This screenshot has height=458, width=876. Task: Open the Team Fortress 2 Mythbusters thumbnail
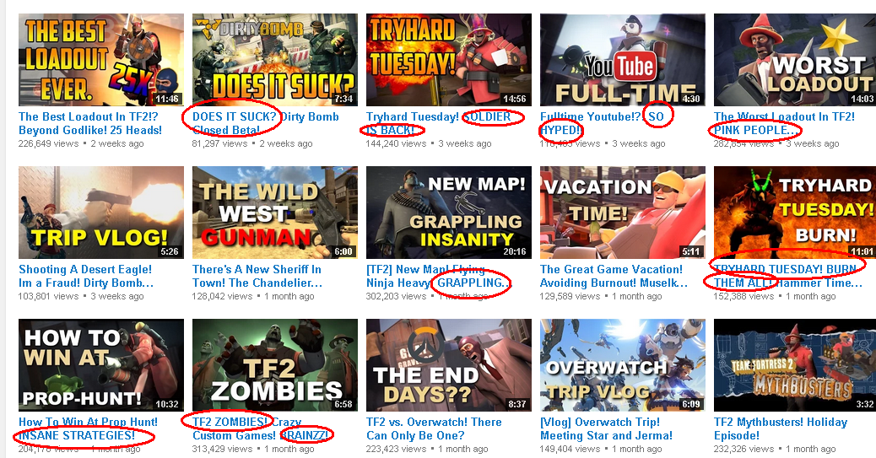pyautogui.click(x=795, y=365)
